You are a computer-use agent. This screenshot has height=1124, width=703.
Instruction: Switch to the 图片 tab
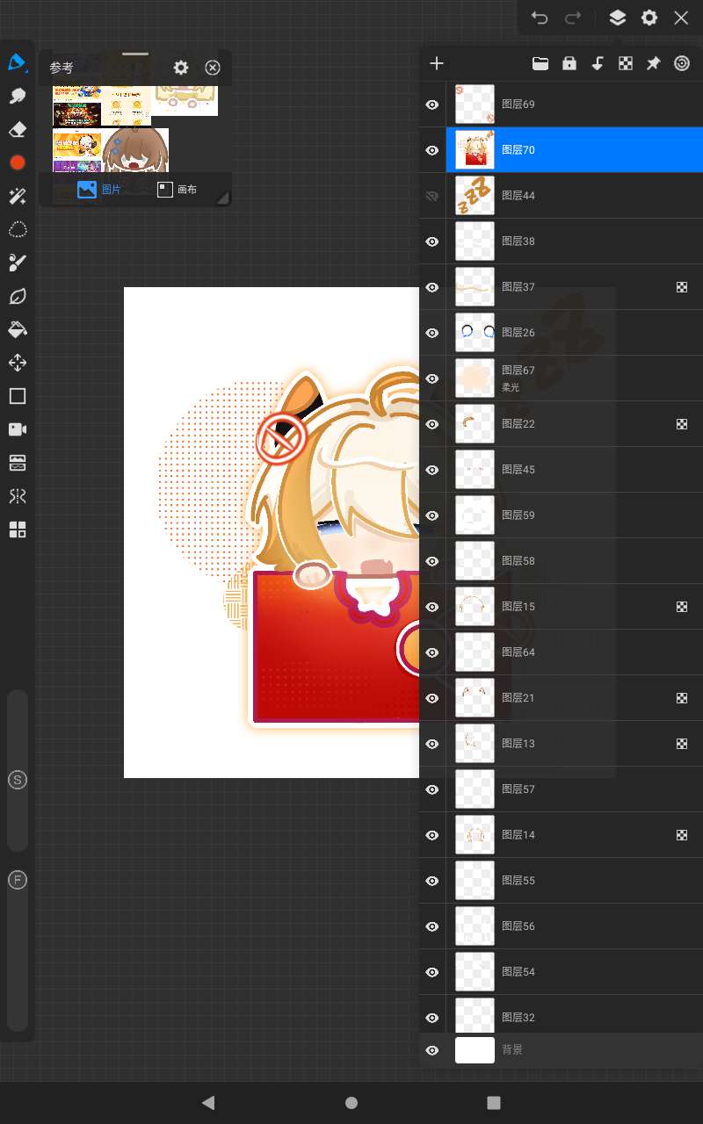99,190
